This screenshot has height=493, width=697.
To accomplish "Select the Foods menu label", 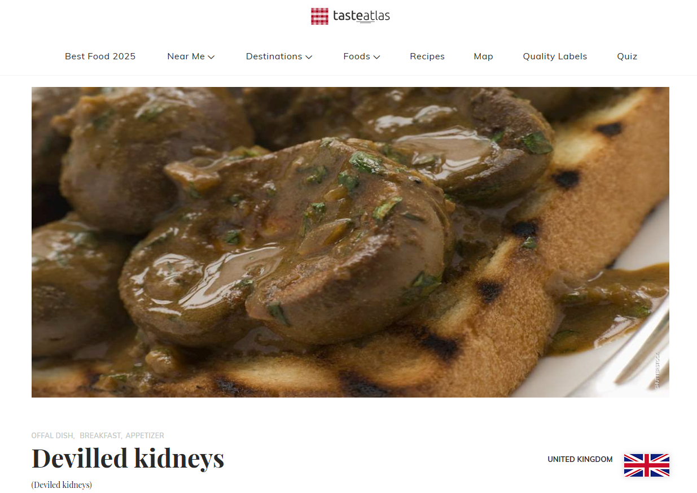I will (x=357, y=56).
